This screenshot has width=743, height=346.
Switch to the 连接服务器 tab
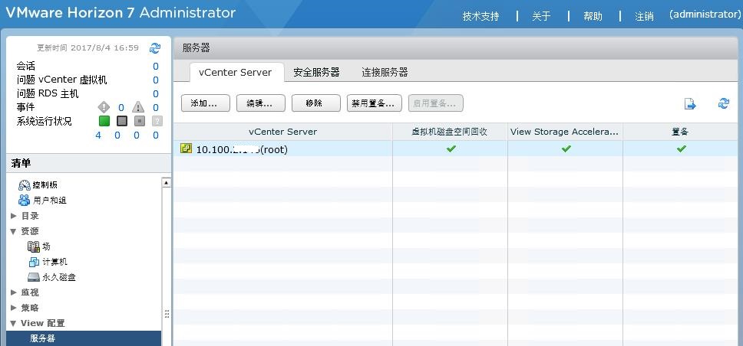(385, 72)
